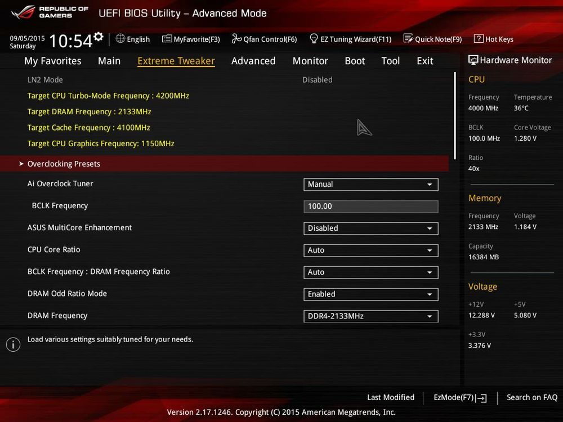Open the My Favorites tab

click(53, 61)
